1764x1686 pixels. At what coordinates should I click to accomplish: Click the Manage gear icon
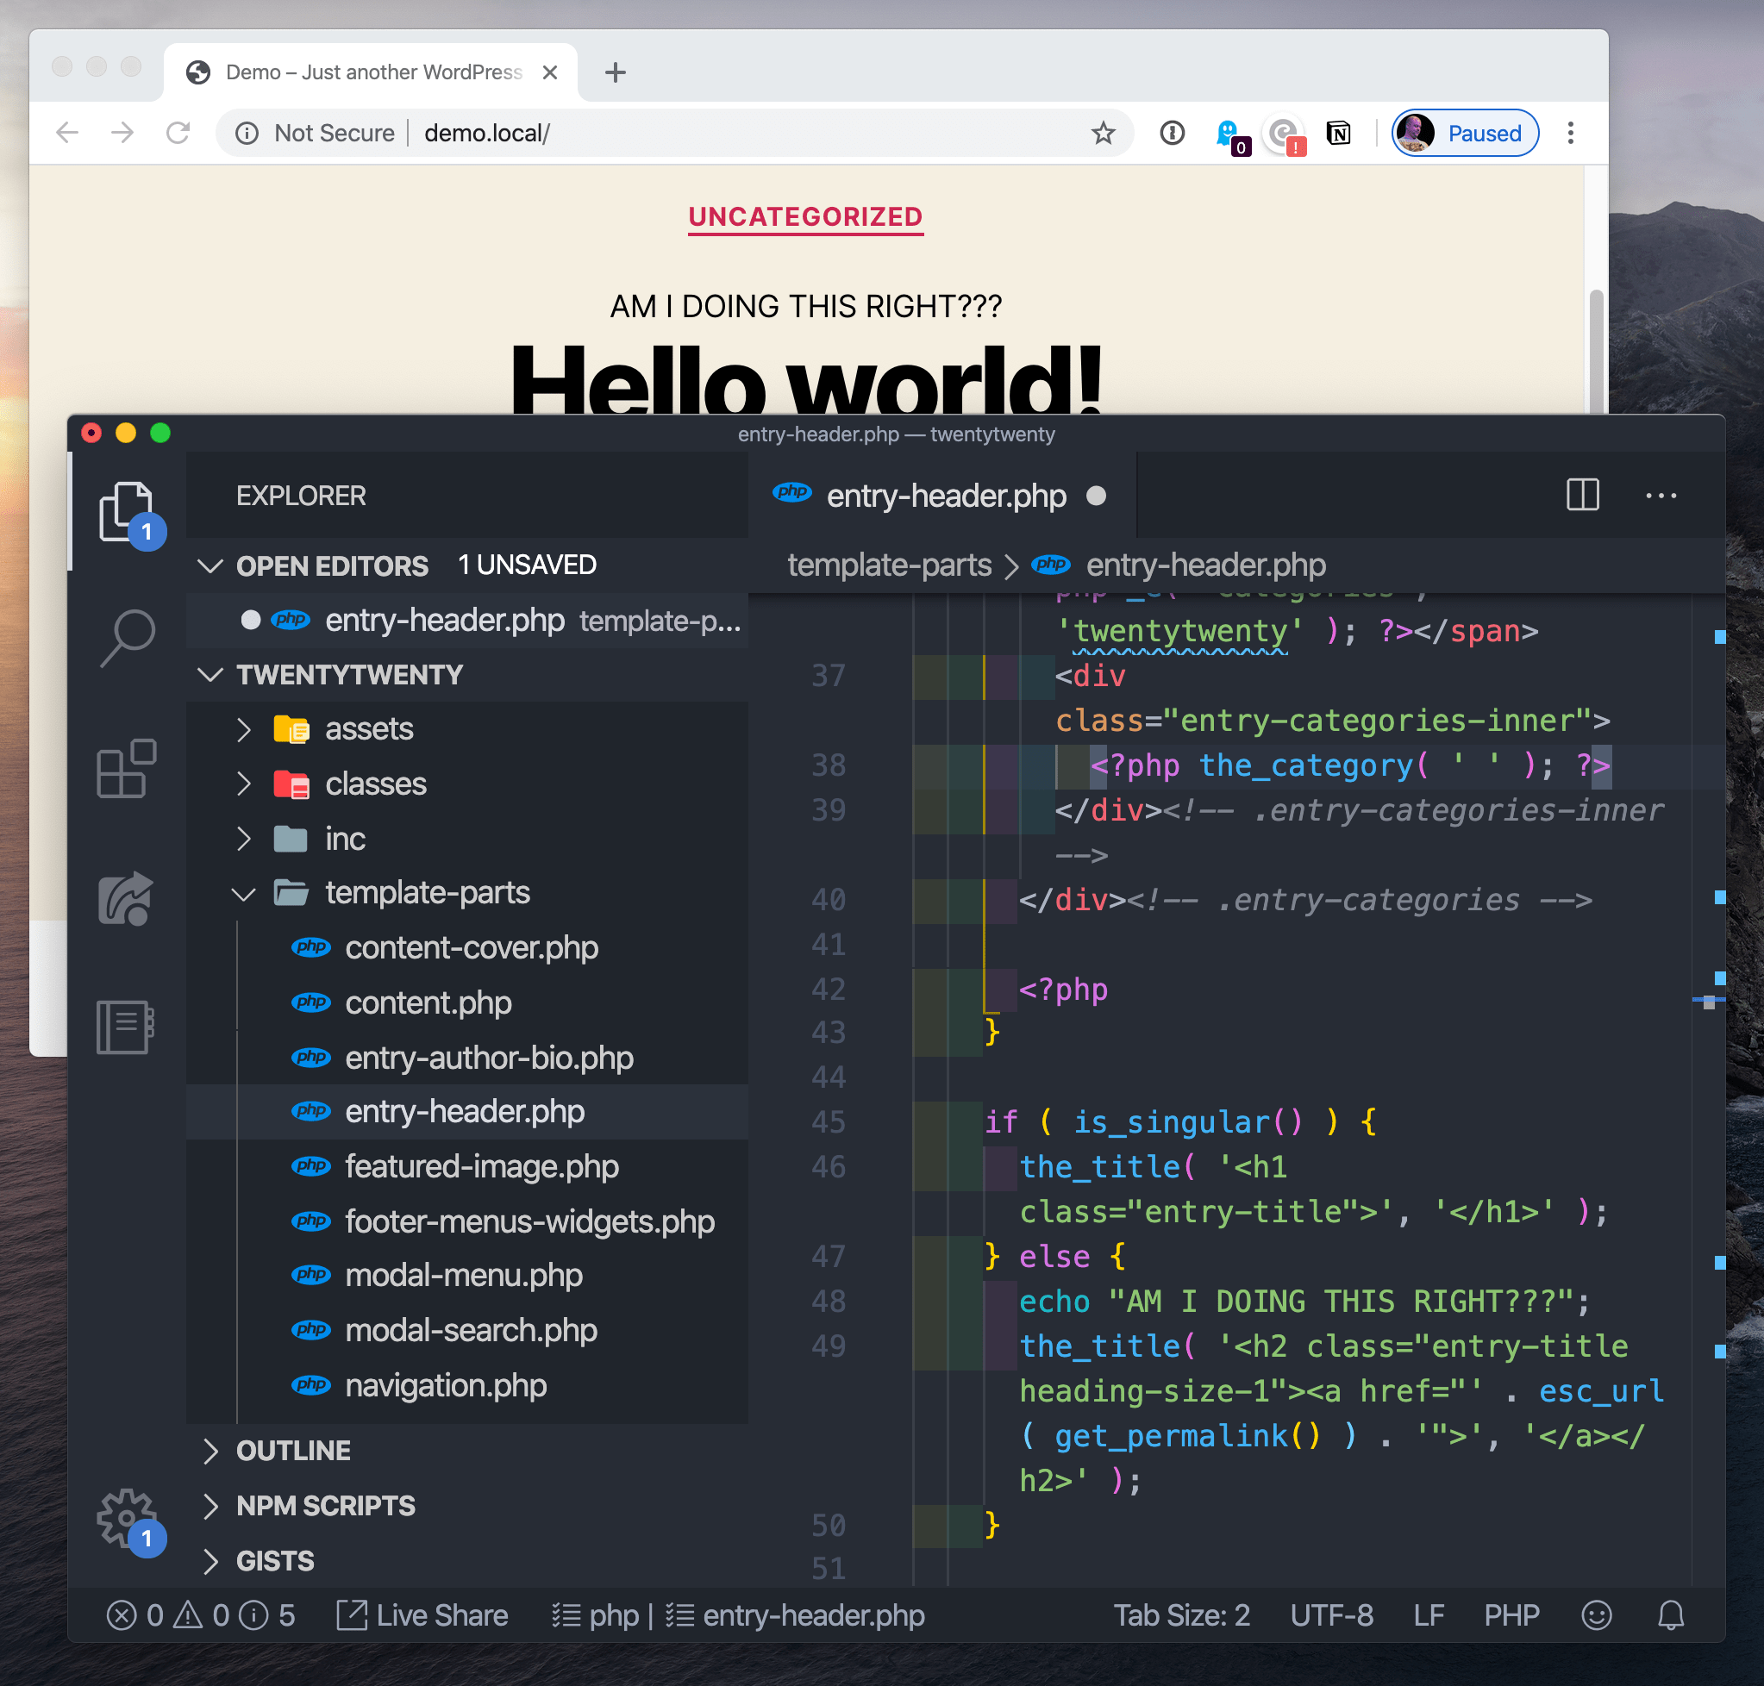(x=125, y=1518)
